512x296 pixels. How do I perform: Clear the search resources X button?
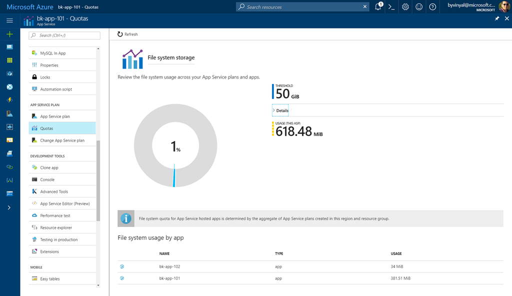click(x=364, y=7)
